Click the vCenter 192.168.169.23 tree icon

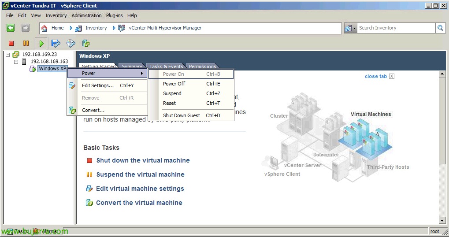point(16,54)
